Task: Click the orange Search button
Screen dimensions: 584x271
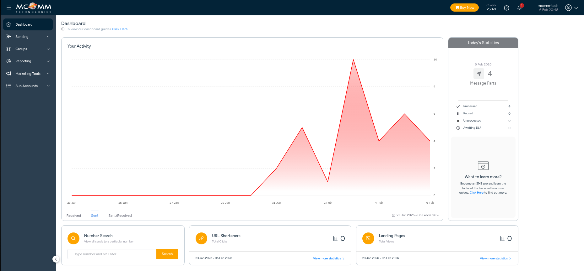Action: tap(167, 254)
